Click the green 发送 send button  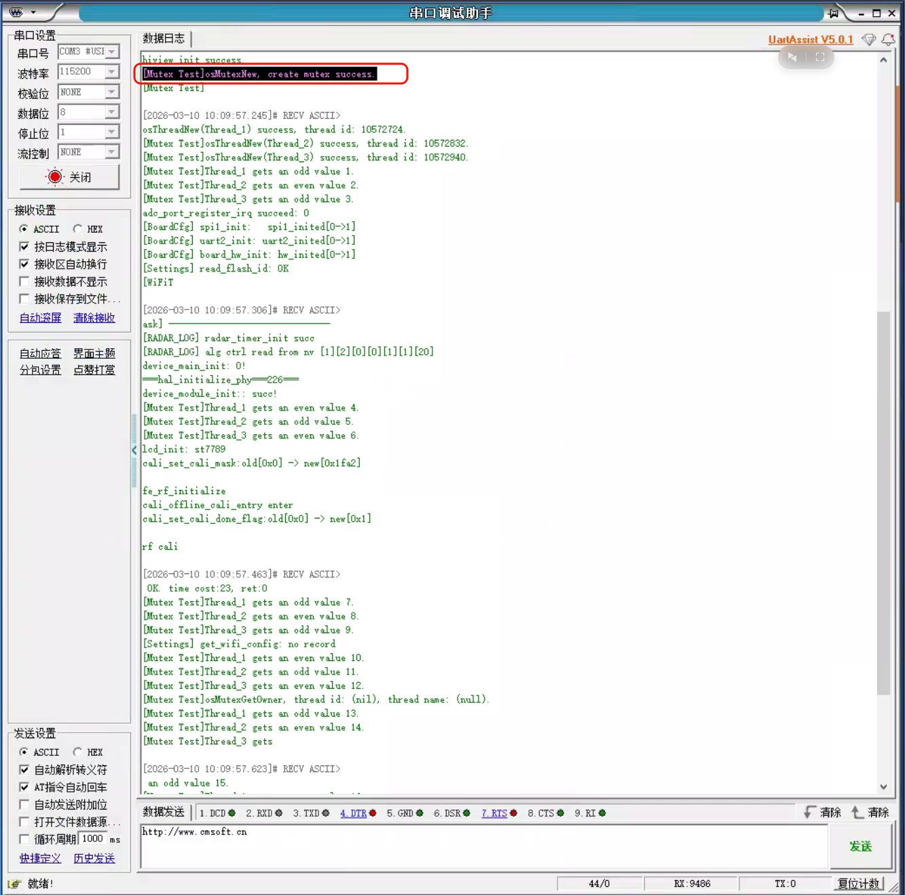click(x=860, y=846)
